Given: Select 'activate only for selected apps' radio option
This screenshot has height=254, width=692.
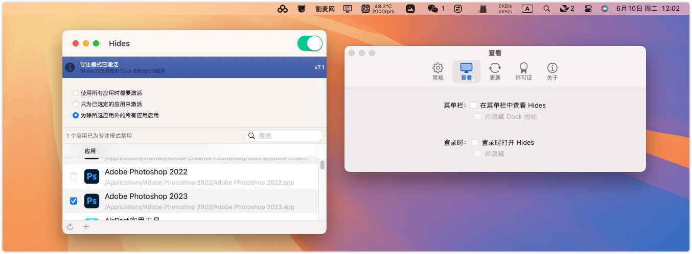Looking at the screenshot, I should point(76,104).
